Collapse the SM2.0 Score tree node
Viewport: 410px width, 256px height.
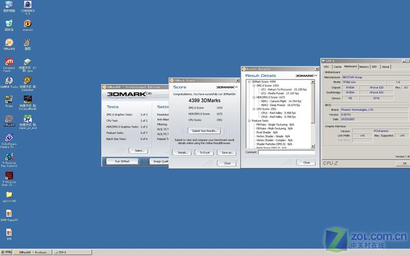tap(254, 86)
